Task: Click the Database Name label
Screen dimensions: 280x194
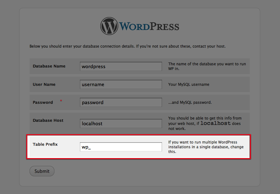Action: (49, 66)
